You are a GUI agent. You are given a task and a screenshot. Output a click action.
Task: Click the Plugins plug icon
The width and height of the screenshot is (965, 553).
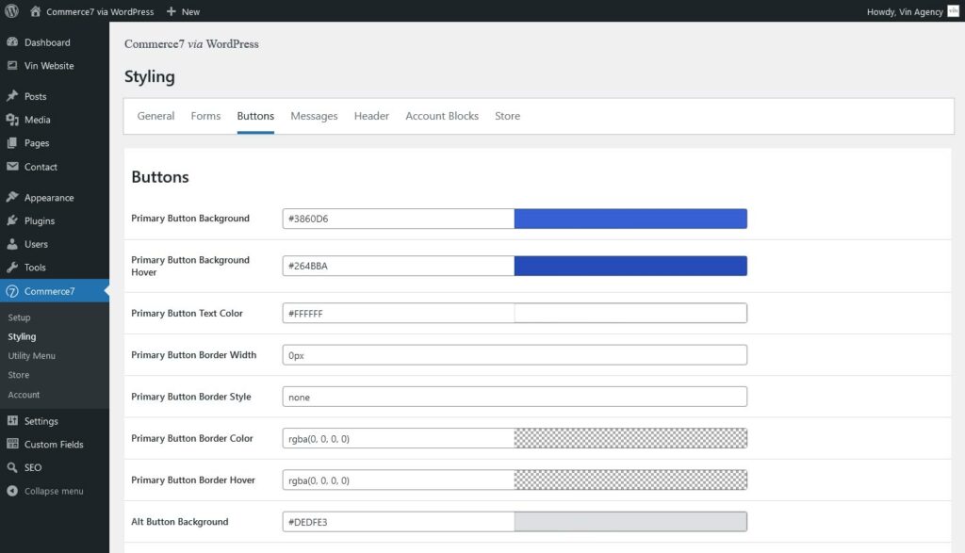point(12,220)
